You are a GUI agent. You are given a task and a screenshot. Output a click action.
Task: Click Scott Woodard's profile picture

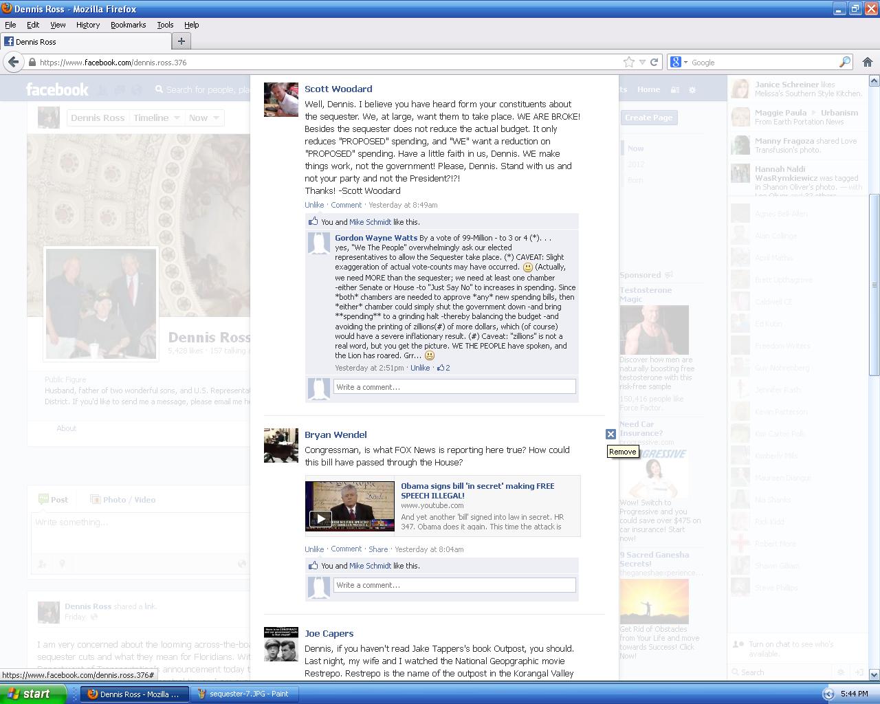coord(280,100)
